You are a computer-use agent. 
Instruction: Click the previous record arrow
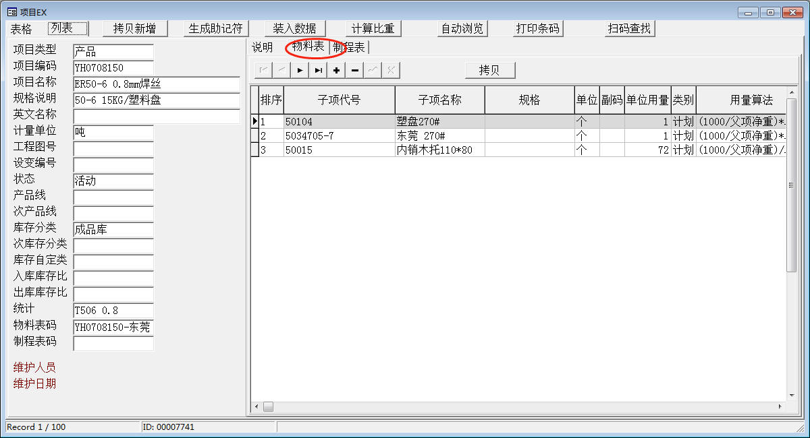click(281, 70)
